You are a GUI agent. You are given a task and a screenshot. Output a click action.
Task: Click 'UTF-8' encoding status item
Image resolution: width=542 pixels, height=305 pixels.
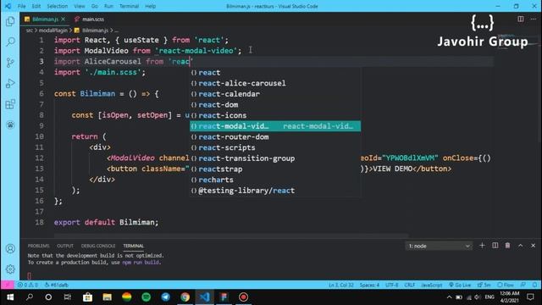click(391, 285)
